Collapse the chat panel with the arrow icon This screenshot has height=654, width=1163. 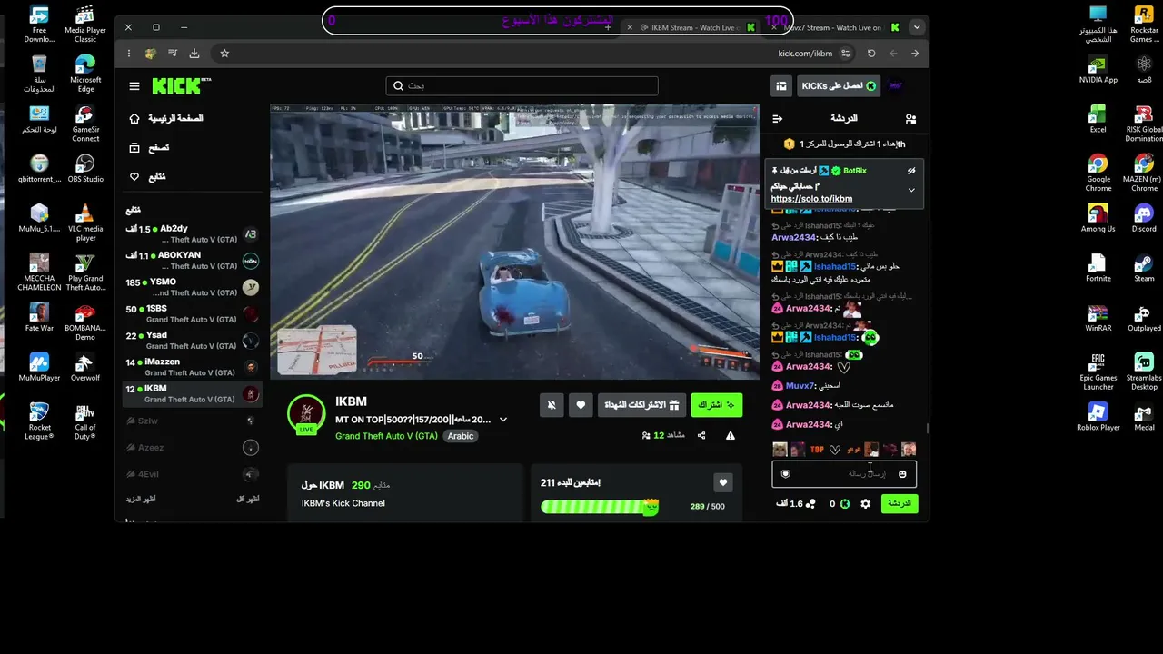point(778,118)
